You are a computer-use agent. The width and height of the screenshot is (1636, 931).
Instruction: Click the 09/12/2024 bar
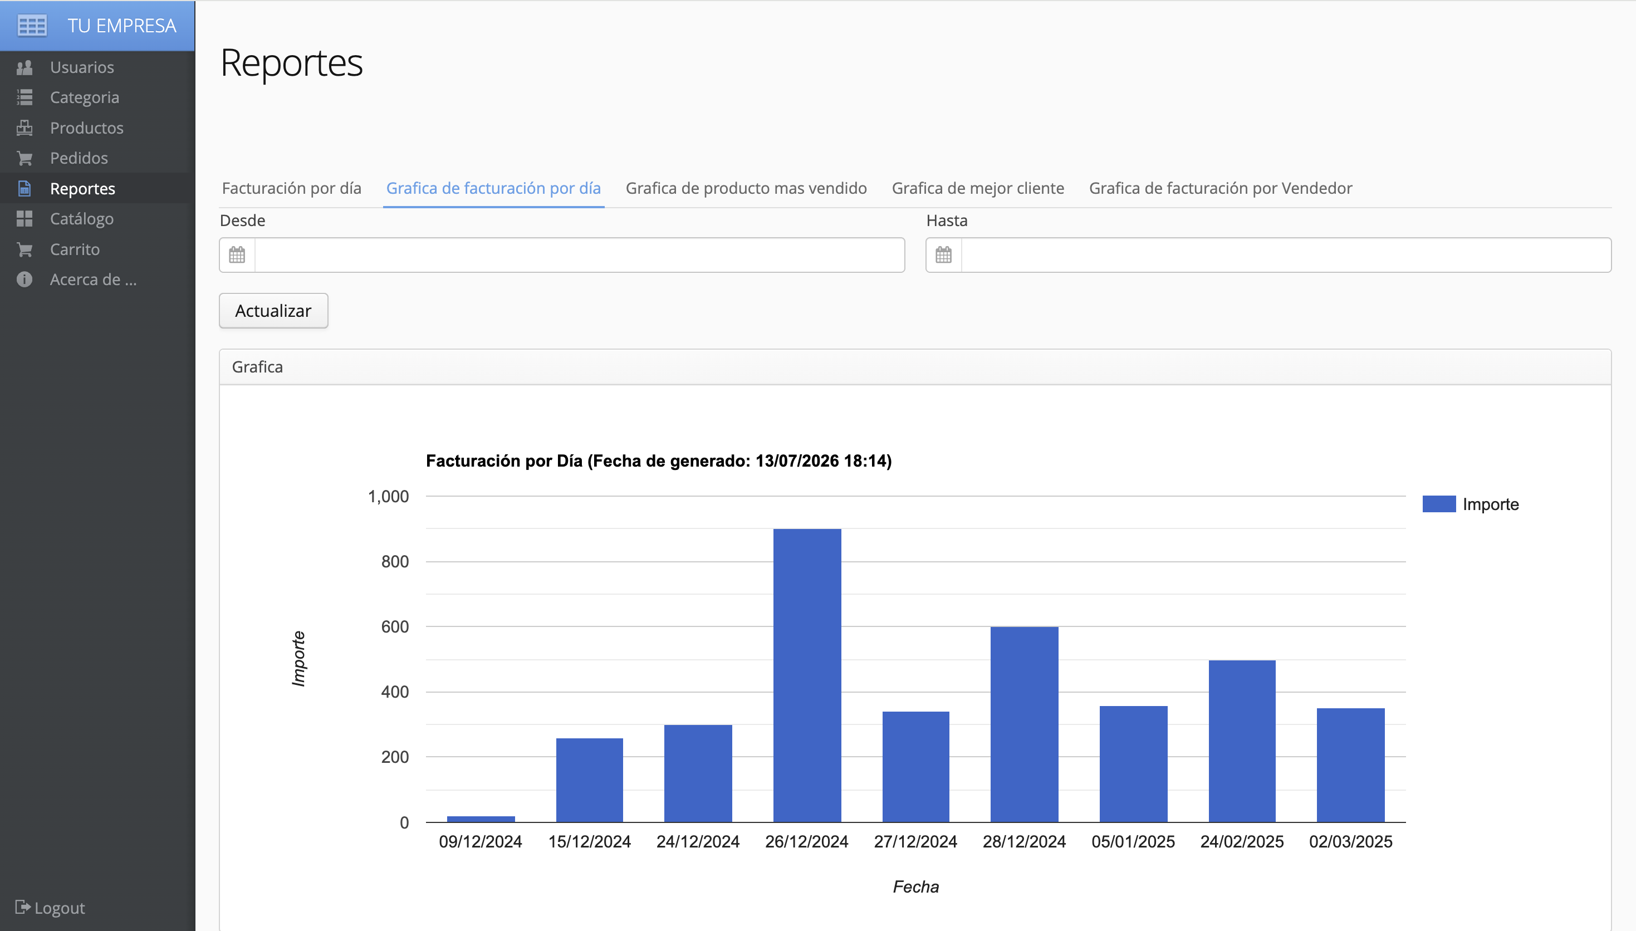pyautogui.click(x=481, y=819)
